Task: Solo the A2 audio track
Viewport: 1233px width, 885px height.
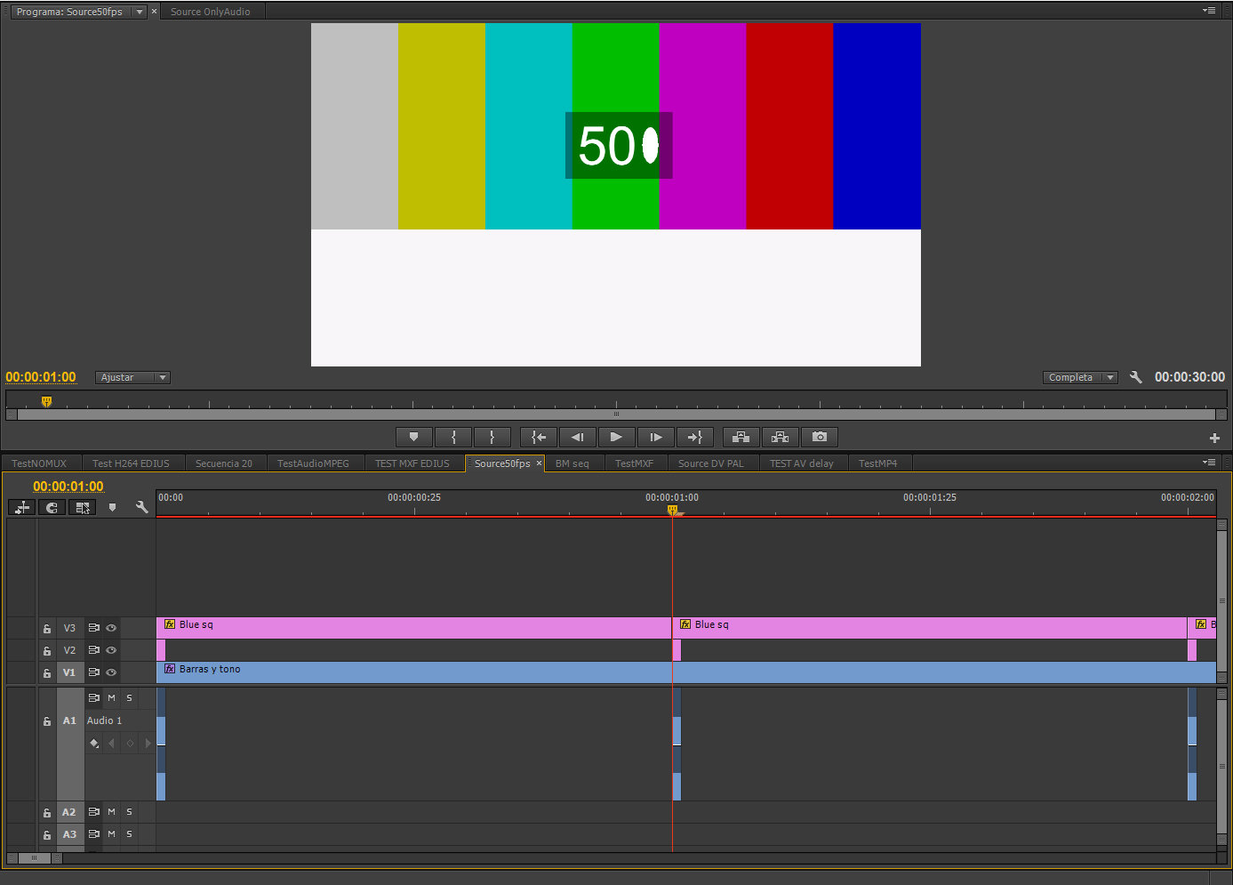Action: click(x=129, y=812)
